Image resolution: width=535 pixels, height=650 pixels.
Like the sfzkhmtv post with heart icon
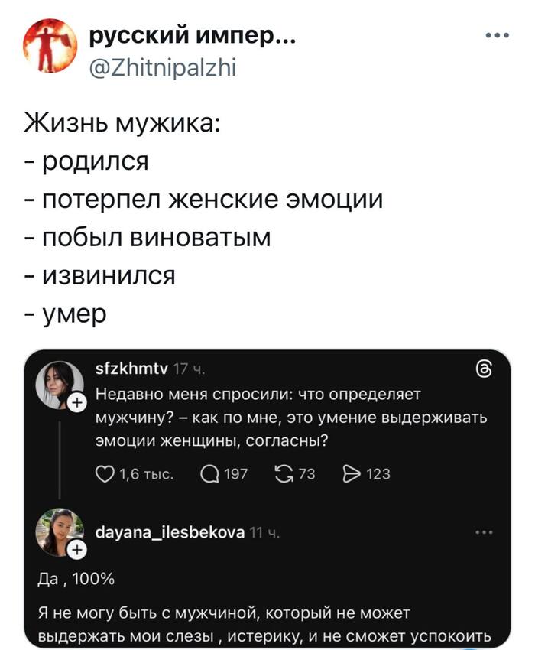coord(103,474)
